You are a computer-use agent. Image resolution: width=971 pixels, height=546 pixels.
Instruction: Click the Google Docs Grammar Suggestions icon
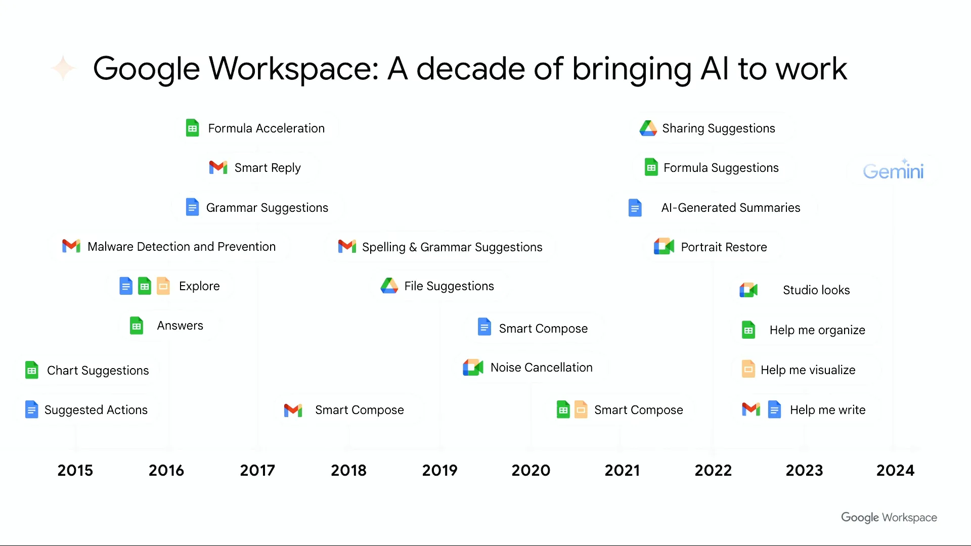coord(193,207)
